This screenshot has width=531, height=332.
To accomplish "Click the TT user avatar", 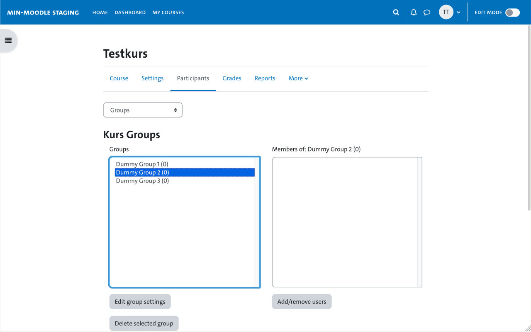I will [x=446, y=12].
